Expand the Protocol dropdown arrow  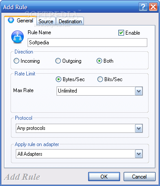tap(139, 129)
